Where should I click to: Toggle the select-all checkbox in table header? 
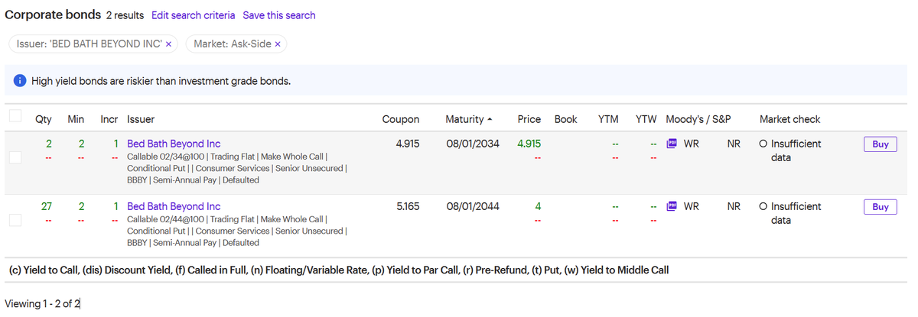(x=15, y=116)
